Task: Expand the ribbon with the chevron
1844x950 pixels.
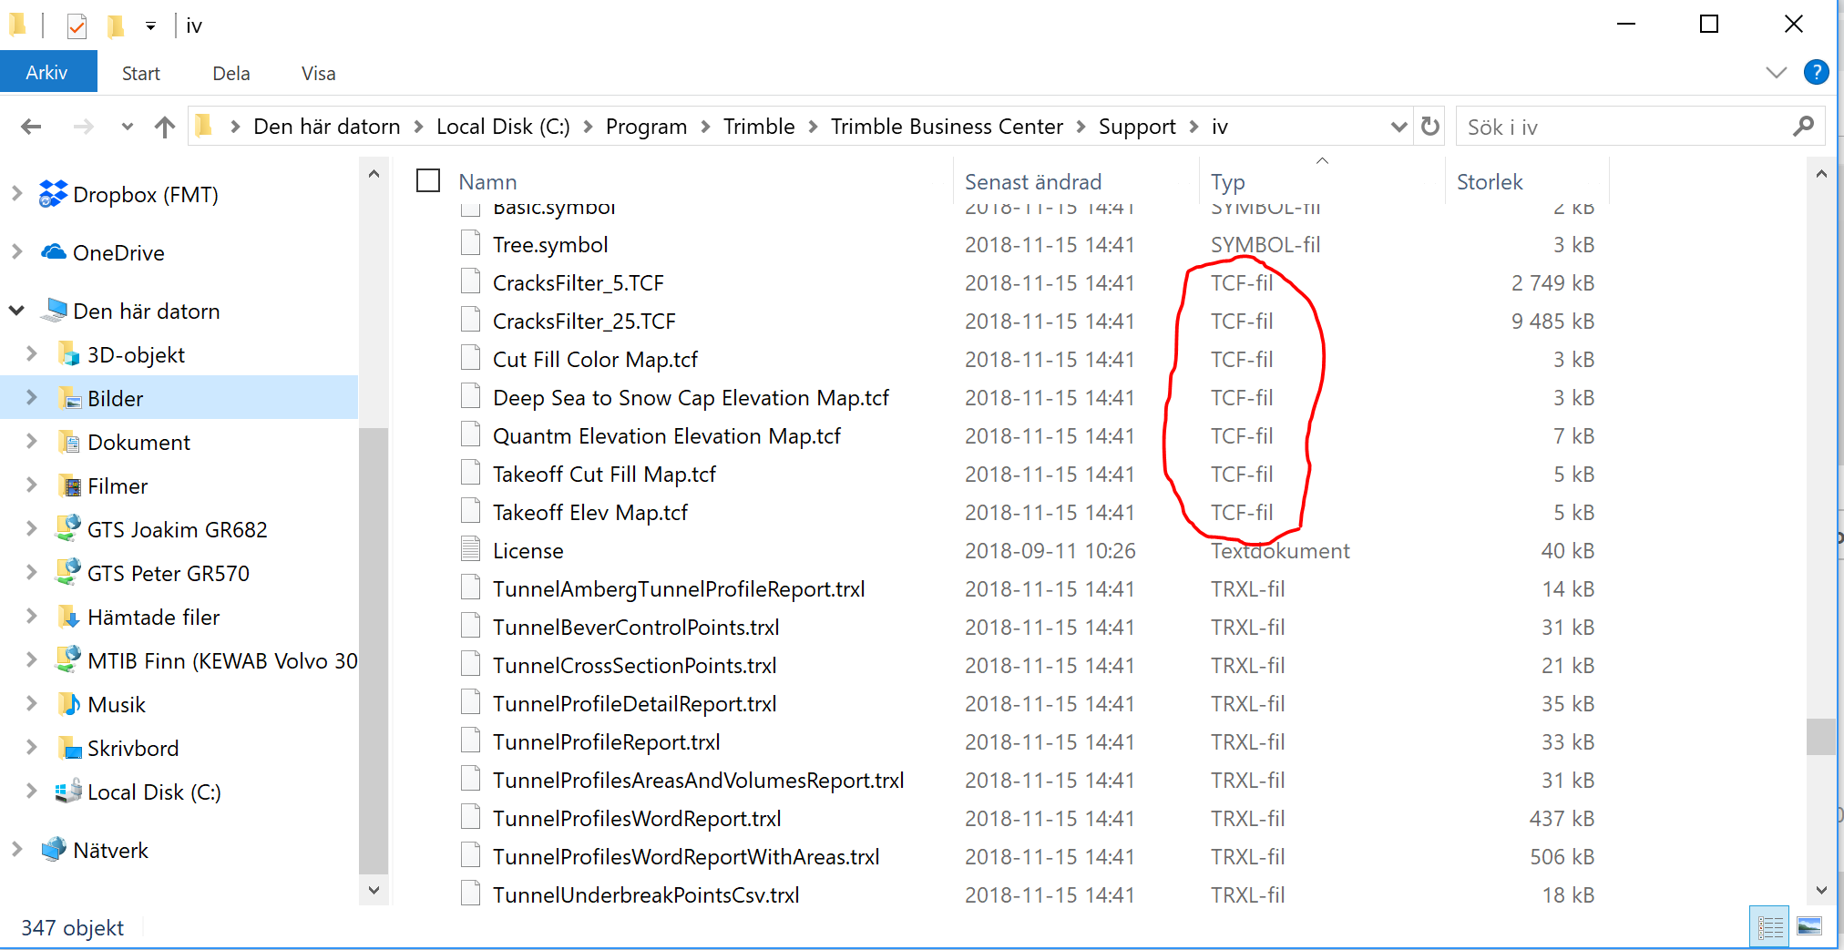Action: (x=1776, y=72)
